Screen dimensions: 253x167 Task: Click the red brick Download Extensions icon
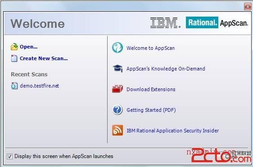(117, 89)
